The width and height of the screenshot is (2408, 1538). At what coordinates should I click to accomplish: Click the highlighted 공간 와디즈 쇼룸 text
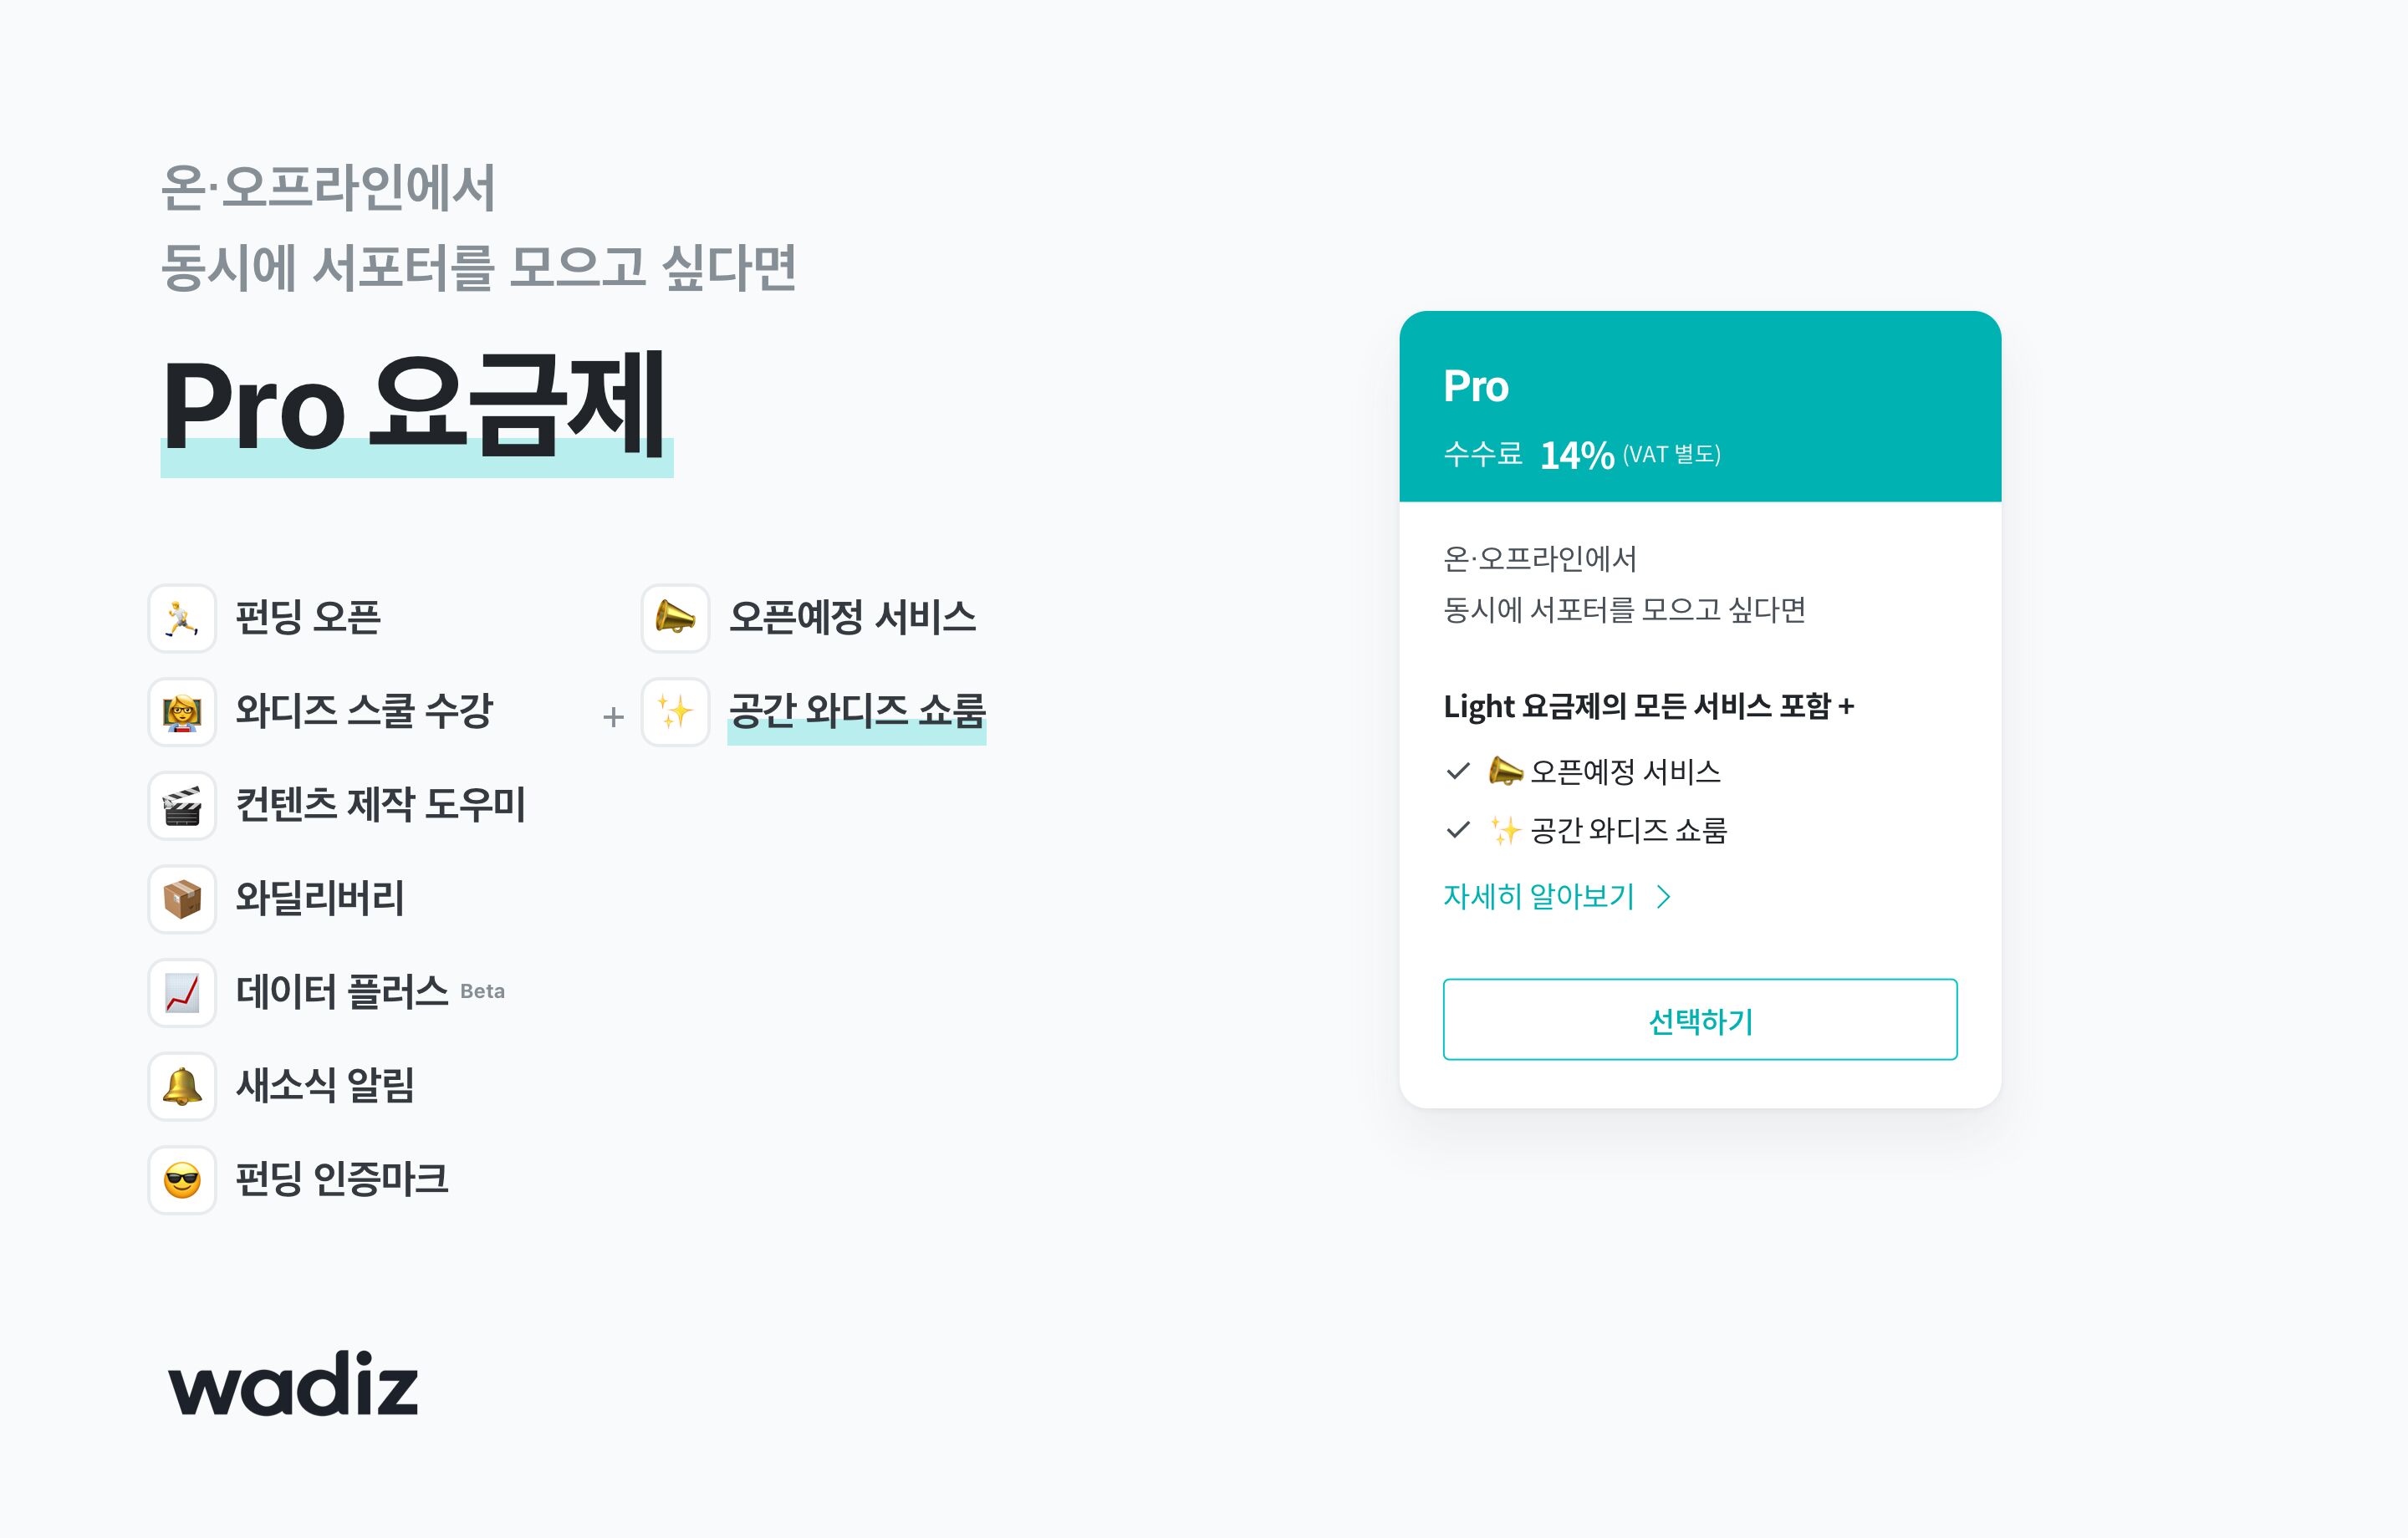(x=857, y=711)
